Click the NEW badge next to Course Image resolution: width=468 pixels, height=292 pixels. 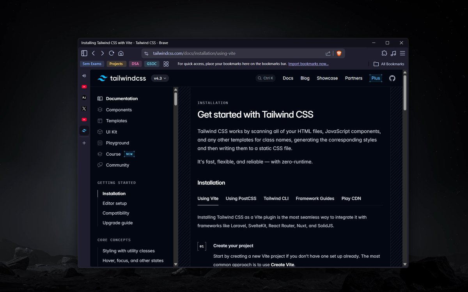pos(129,154)
